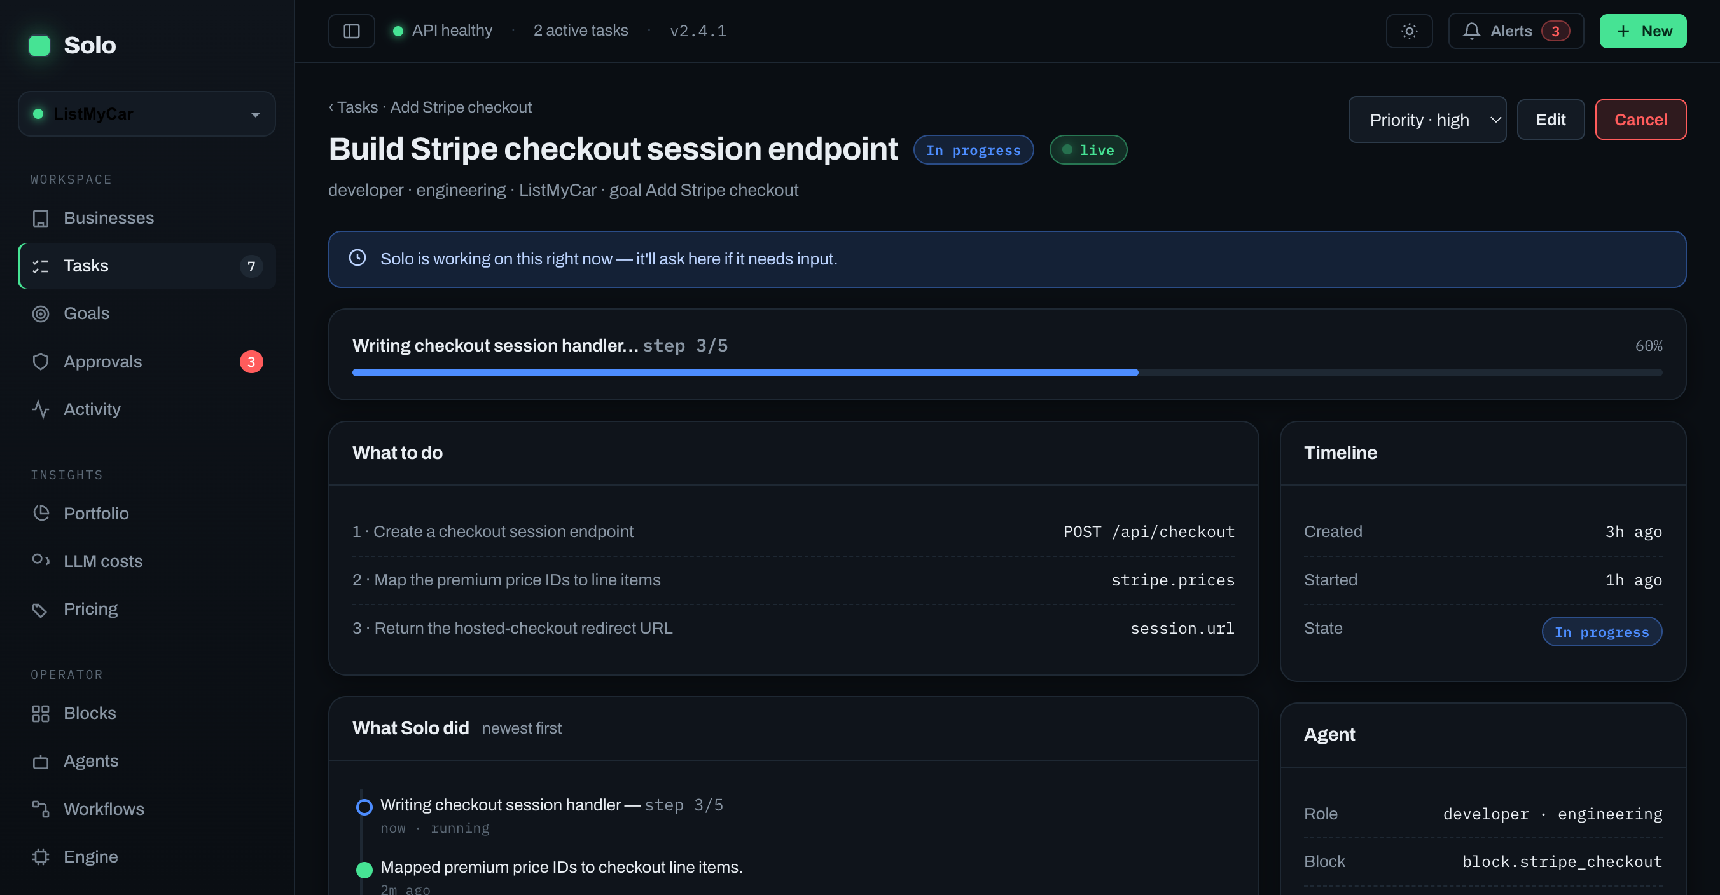Click the LLM costs coin icon
This screenshot has width=1720, height=895.
click(41, 561)
